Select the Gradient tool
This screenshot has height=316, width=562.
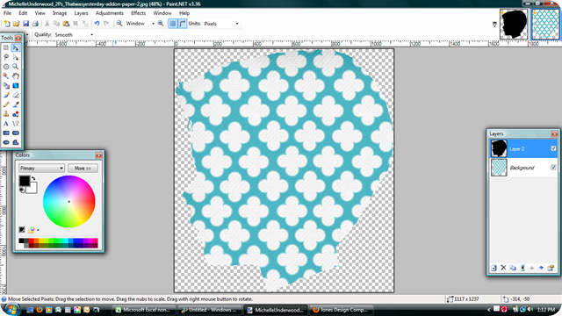point(16,86)
